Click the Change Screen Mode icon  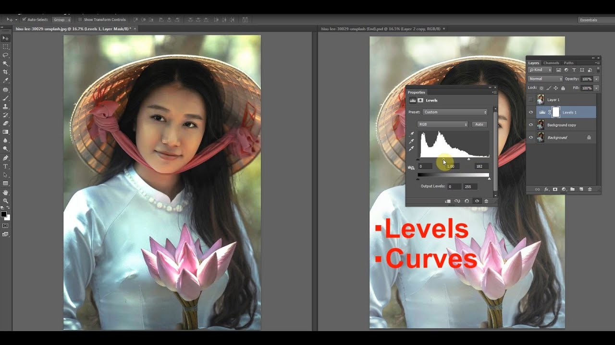point(6,234)
